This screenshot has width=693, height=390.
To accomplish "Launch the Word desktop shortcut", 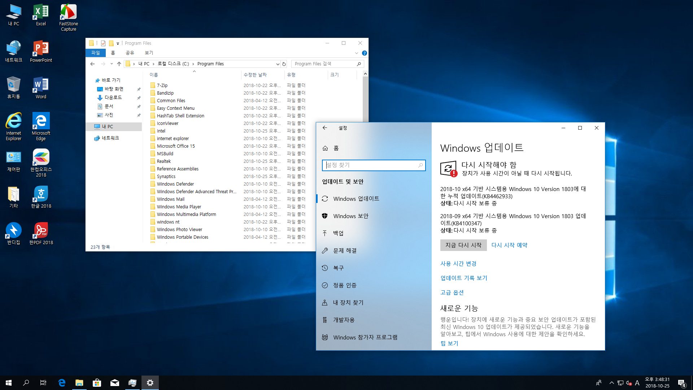I will click(41, 88).
